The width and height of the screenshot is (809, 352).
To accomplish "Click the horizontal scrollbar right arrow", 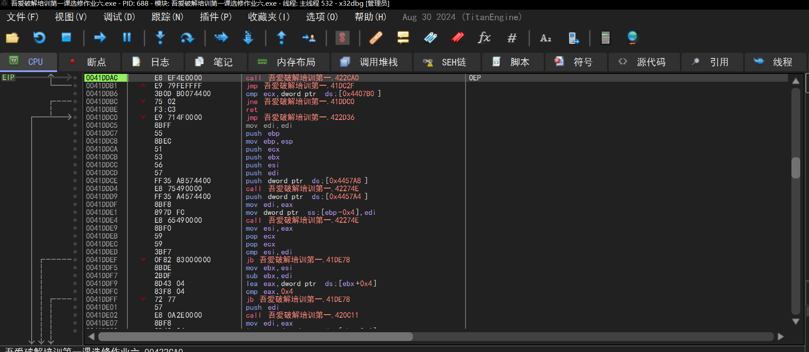I will point(780,337).
